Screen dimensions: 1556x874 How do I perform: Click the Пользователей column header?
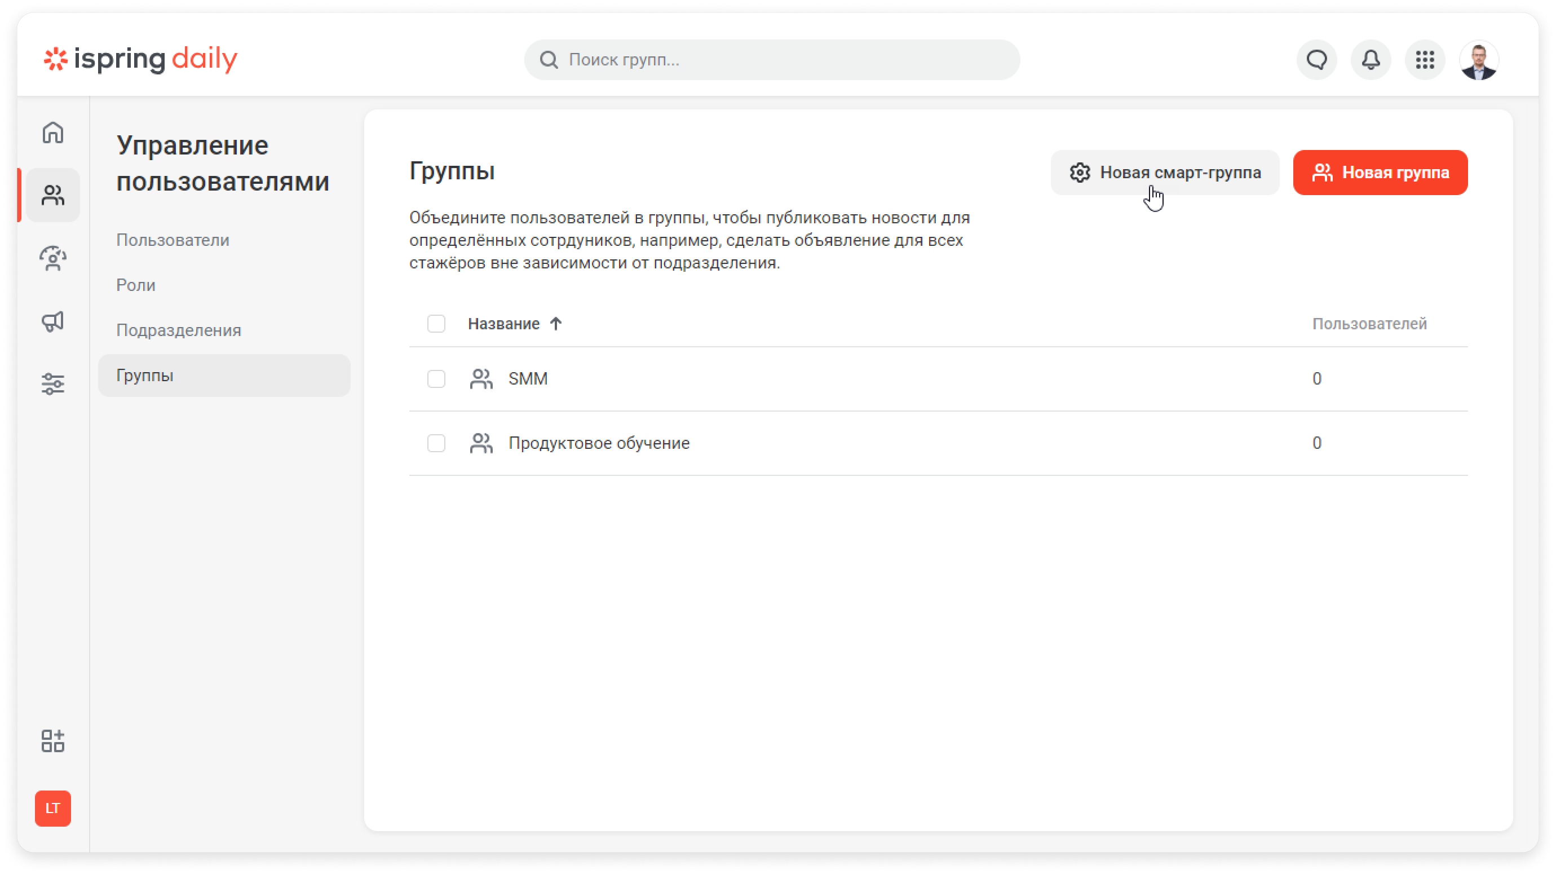point(1369,324)
